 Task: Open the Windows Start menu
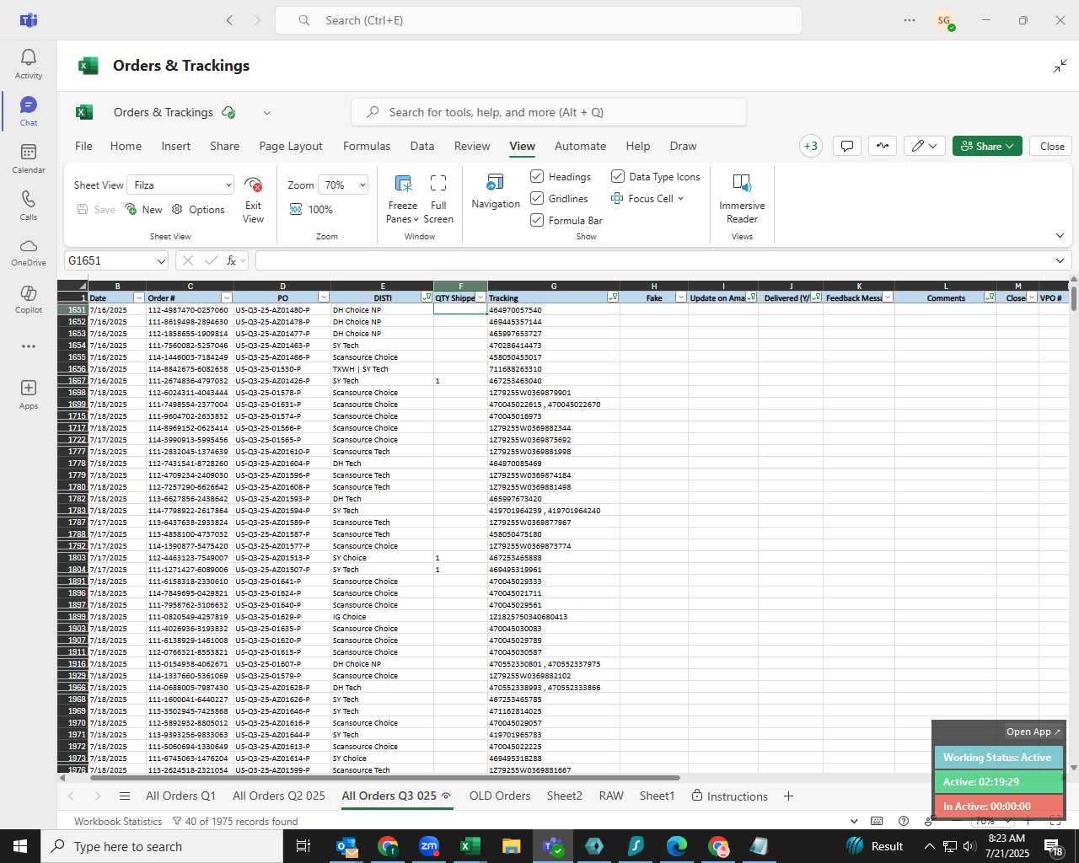(x=20, y=846)
